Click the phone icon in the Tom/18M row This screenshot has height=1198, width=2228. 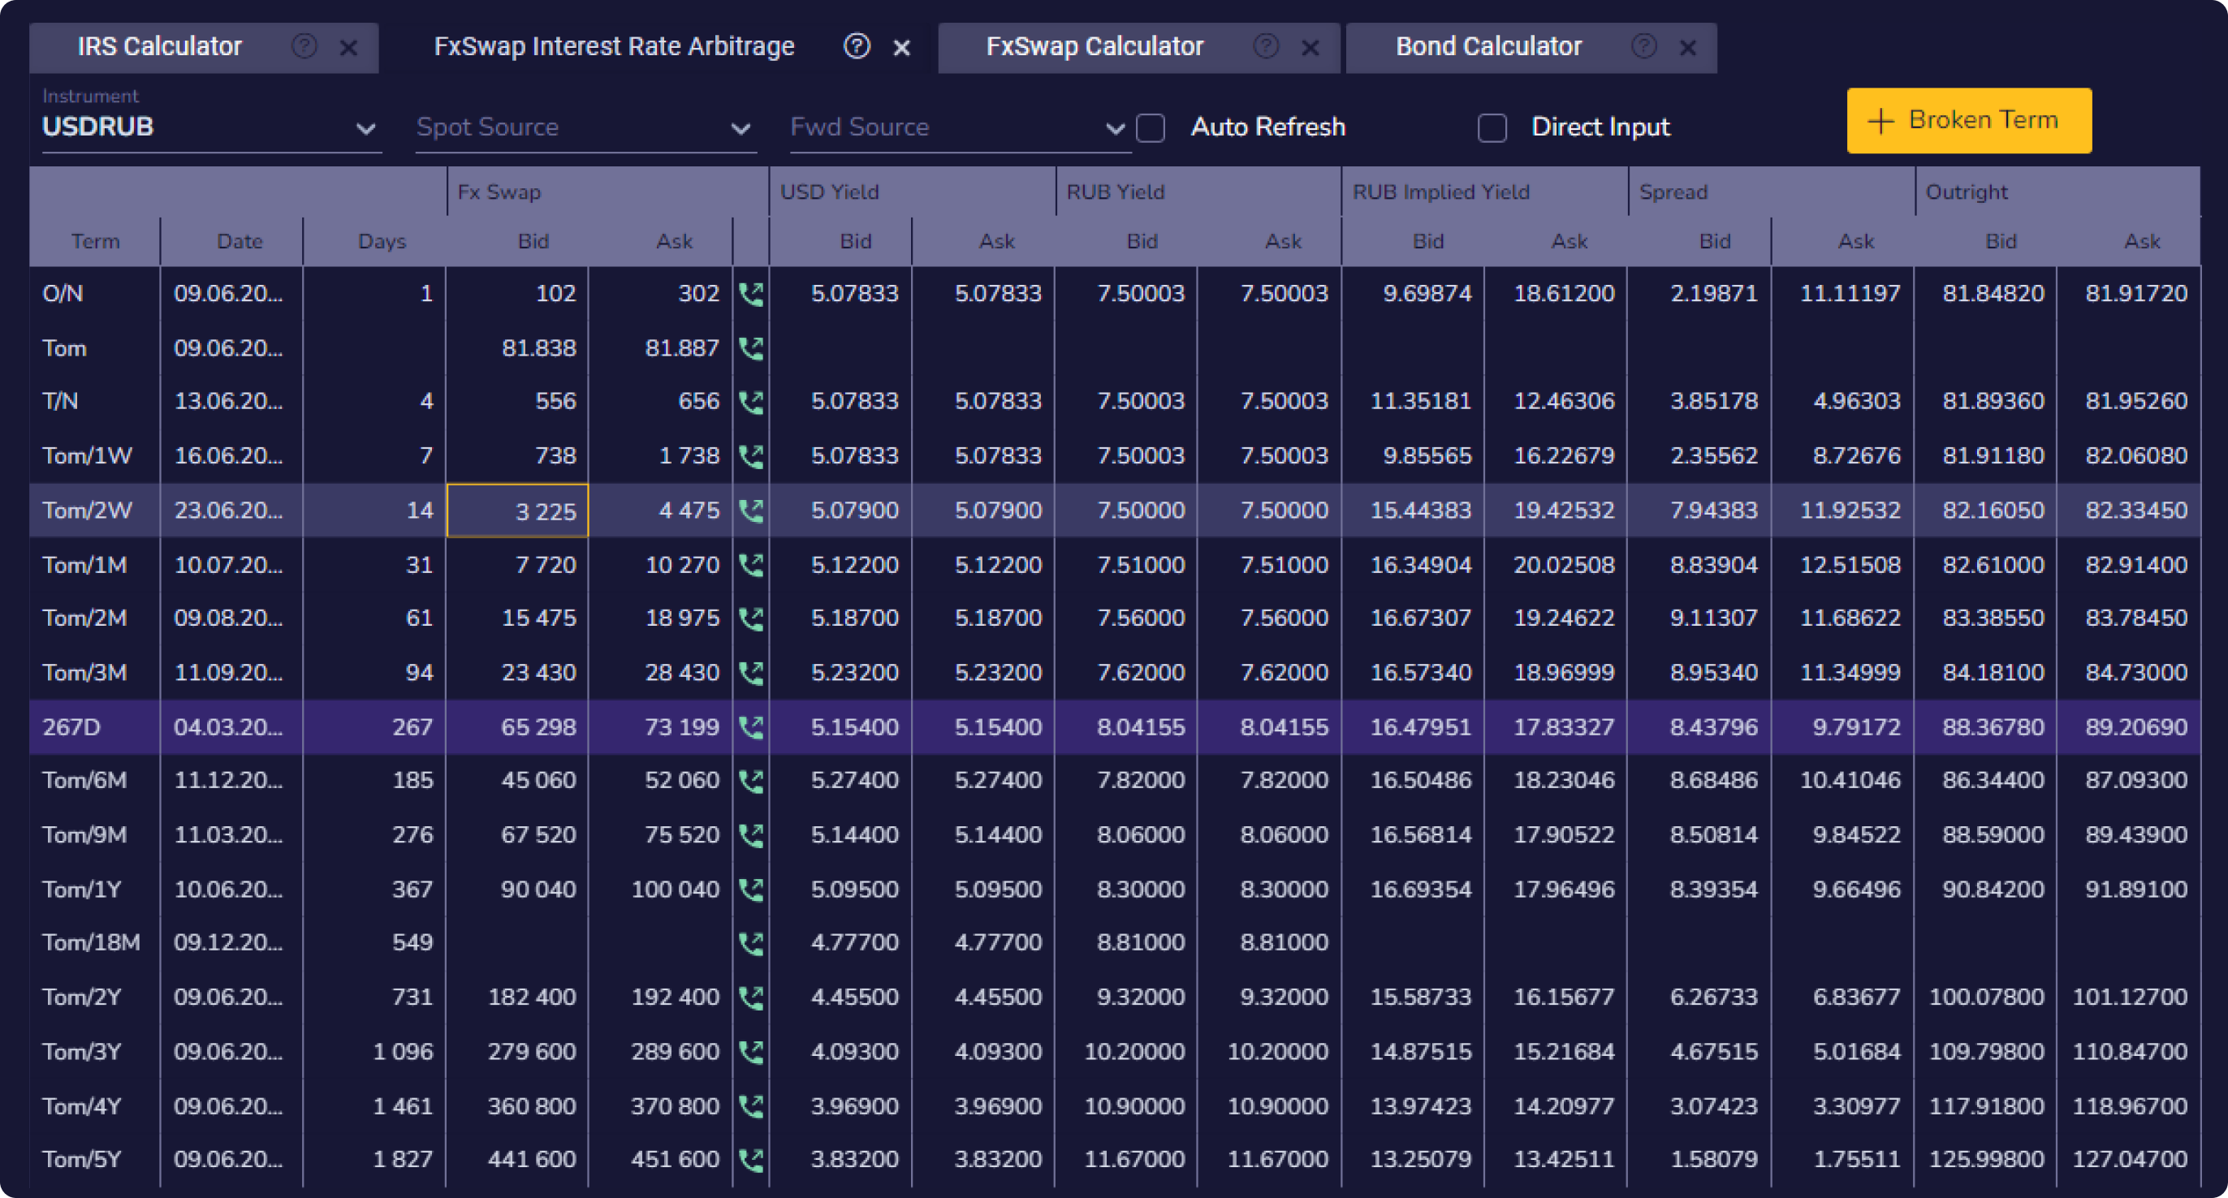coord(751,943)
